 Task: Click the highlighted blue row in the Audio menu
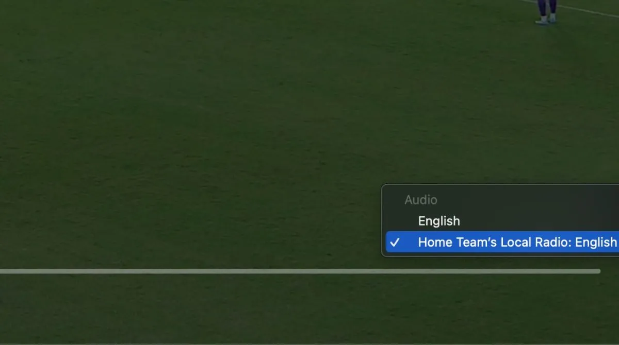[502, 242]
